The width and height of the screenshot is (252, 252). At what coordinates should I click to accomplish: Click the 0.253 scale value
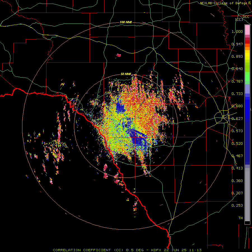[237, 206]
